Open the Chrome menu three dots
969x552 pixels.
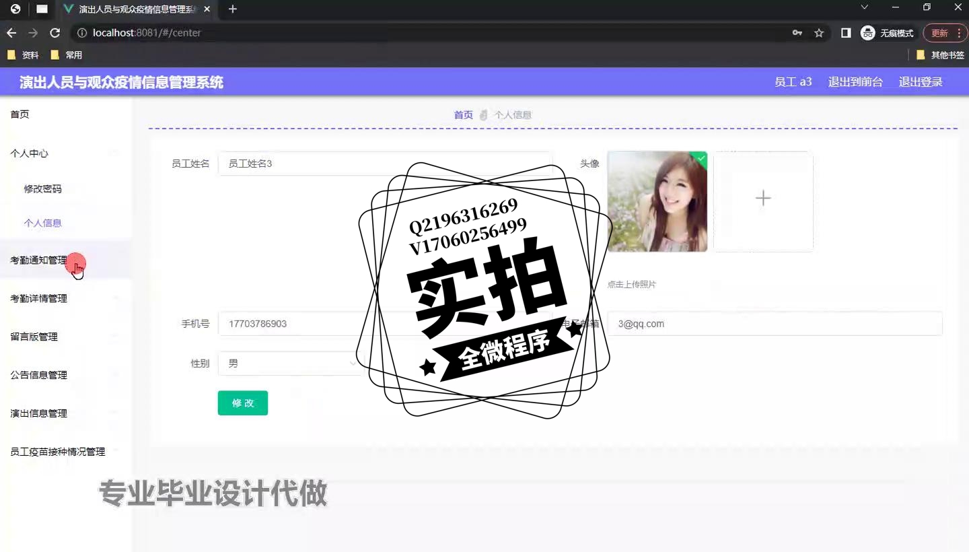959,32
